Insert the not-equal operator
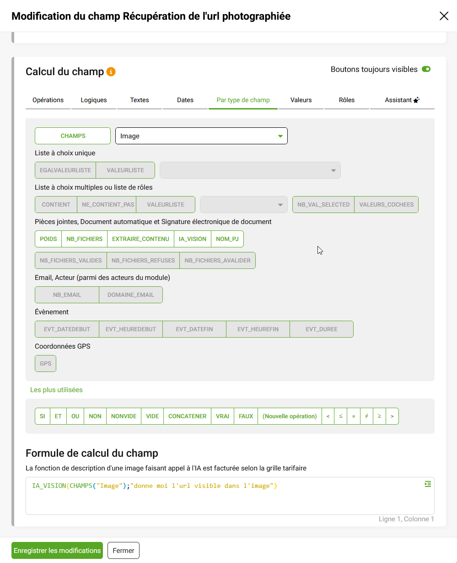 (x=366, y=416)
